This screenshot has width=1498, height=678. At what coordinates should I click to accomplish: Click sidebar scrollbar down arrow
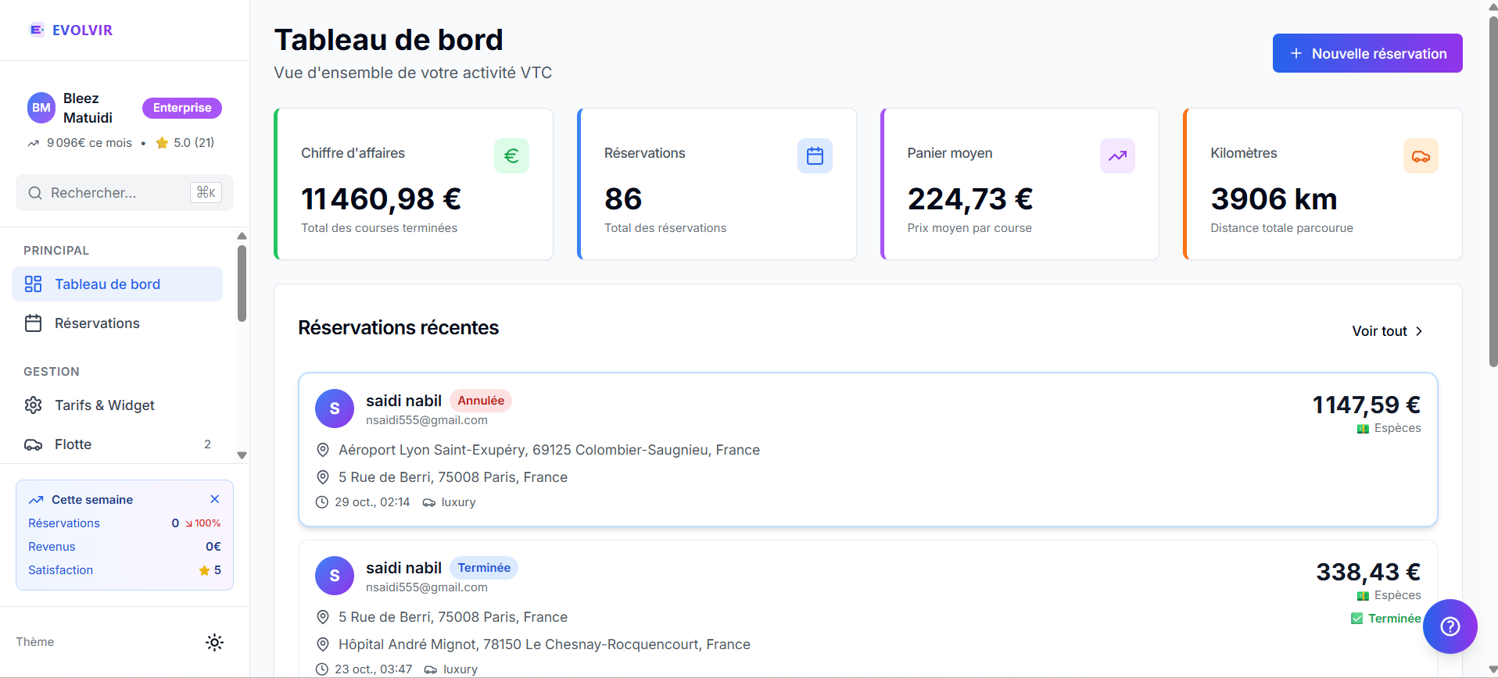pos(242,455)
